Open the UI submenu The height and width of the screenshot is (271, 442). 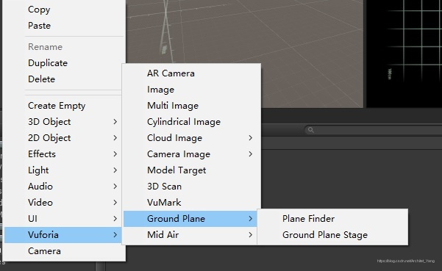[63, 219]
